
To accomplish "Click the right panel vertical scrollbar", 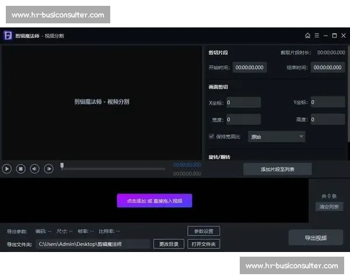I will click(348, 94).
